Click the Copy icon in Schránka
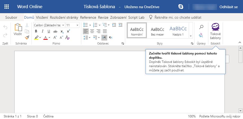This screenshot has width=243, height=119. click(27, 31)
